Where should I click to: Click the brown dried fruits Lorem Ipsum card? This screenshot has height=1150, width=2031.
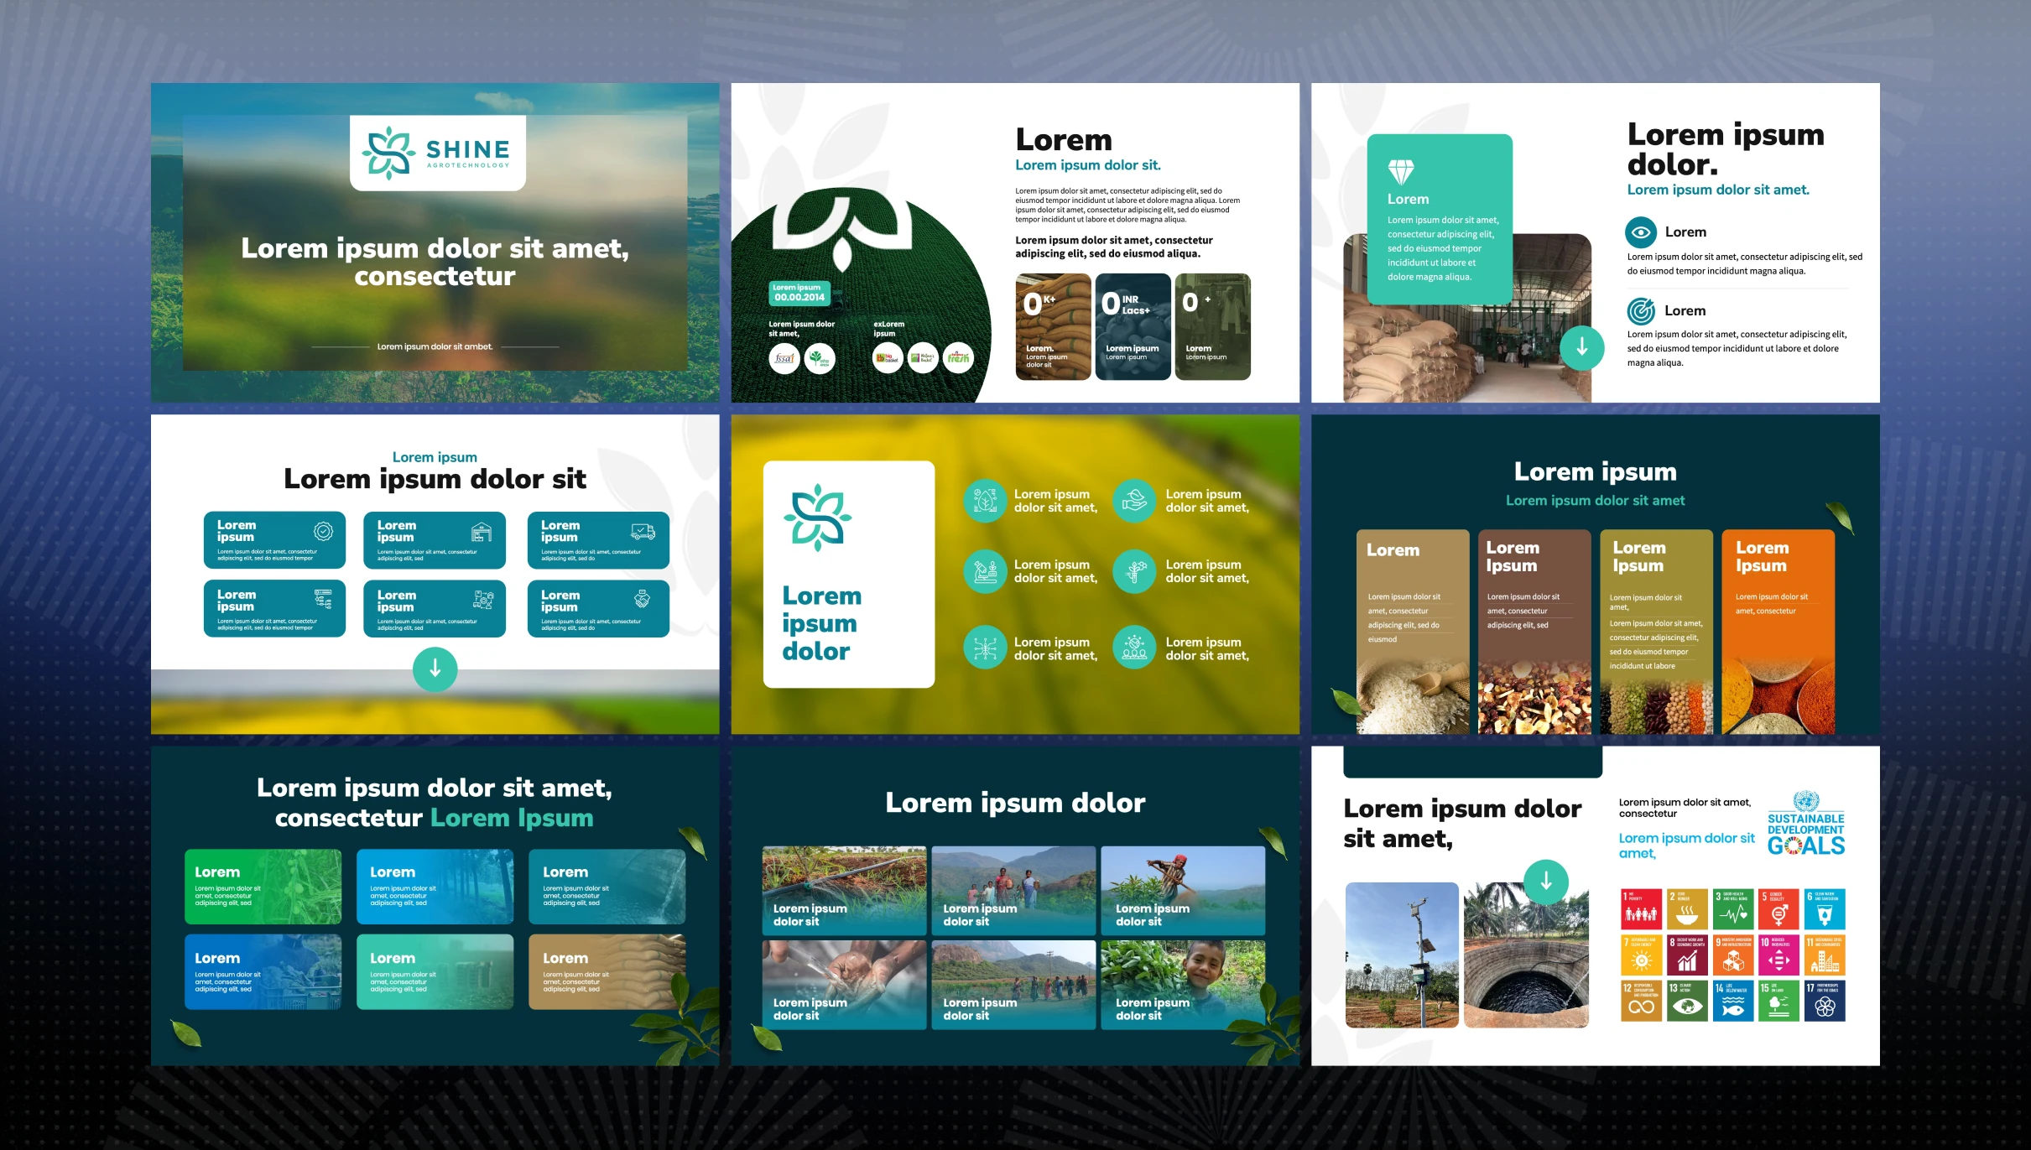[x=1534, y=632]
